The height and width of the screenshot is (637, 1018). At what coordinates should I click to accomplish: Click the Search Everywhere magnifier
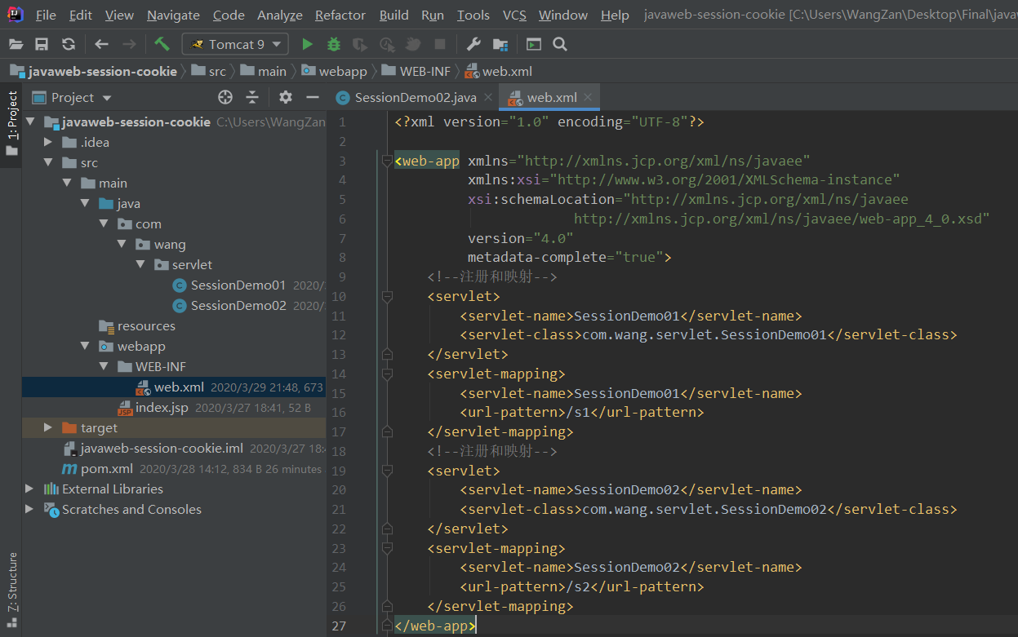[559, 44]
